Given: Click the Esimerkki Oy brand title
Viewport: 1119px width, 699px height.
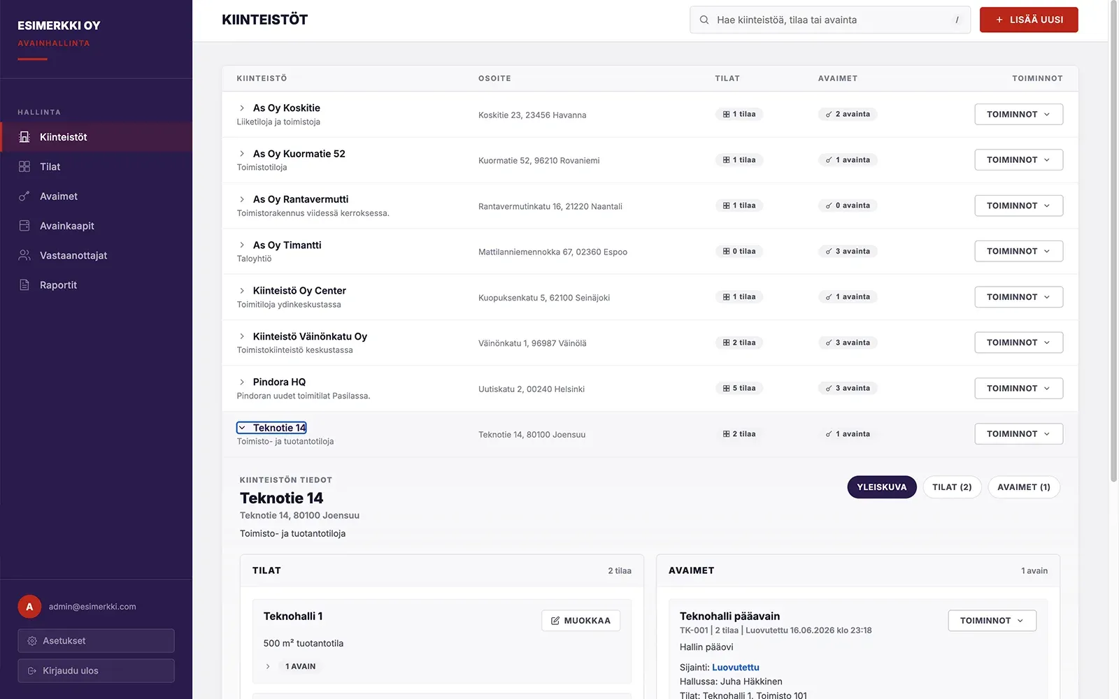Looking at the screenshot, I should click(59, 26).
